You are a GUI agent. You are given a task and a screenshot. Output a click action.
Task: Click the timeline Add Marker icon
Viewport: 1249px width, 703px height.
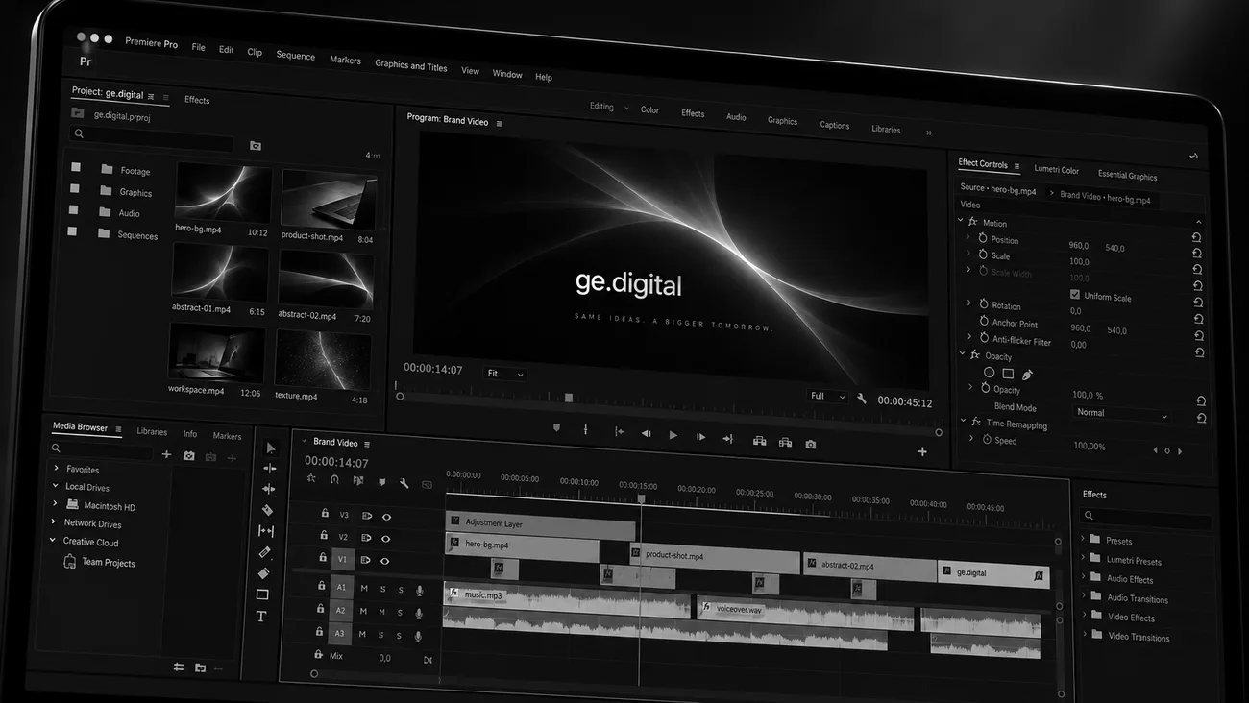pyautogui.click(x=381, y=482)
